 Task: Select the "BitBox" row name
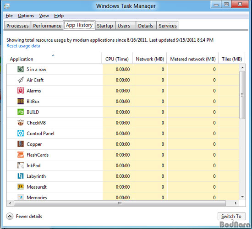33,101
